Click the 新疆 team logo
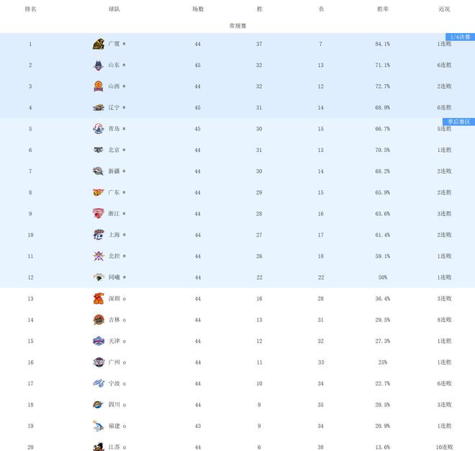475x451 pixels. tap(99, 171)
